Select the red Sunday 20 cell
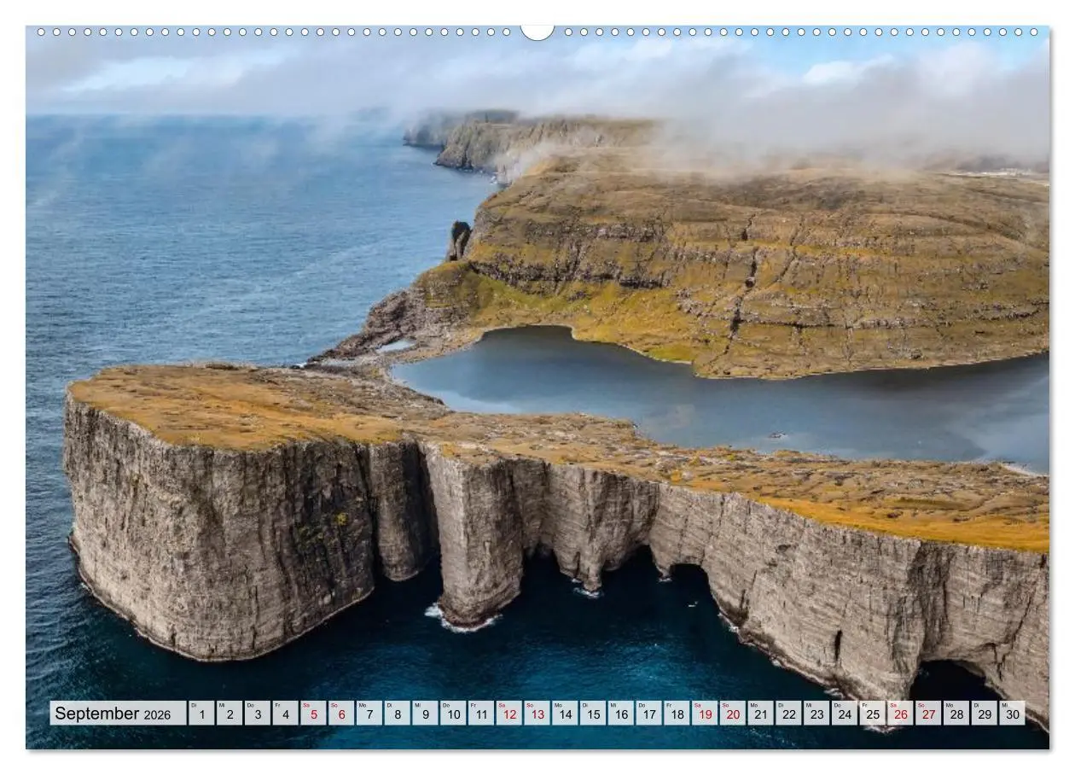 (732, 714)
